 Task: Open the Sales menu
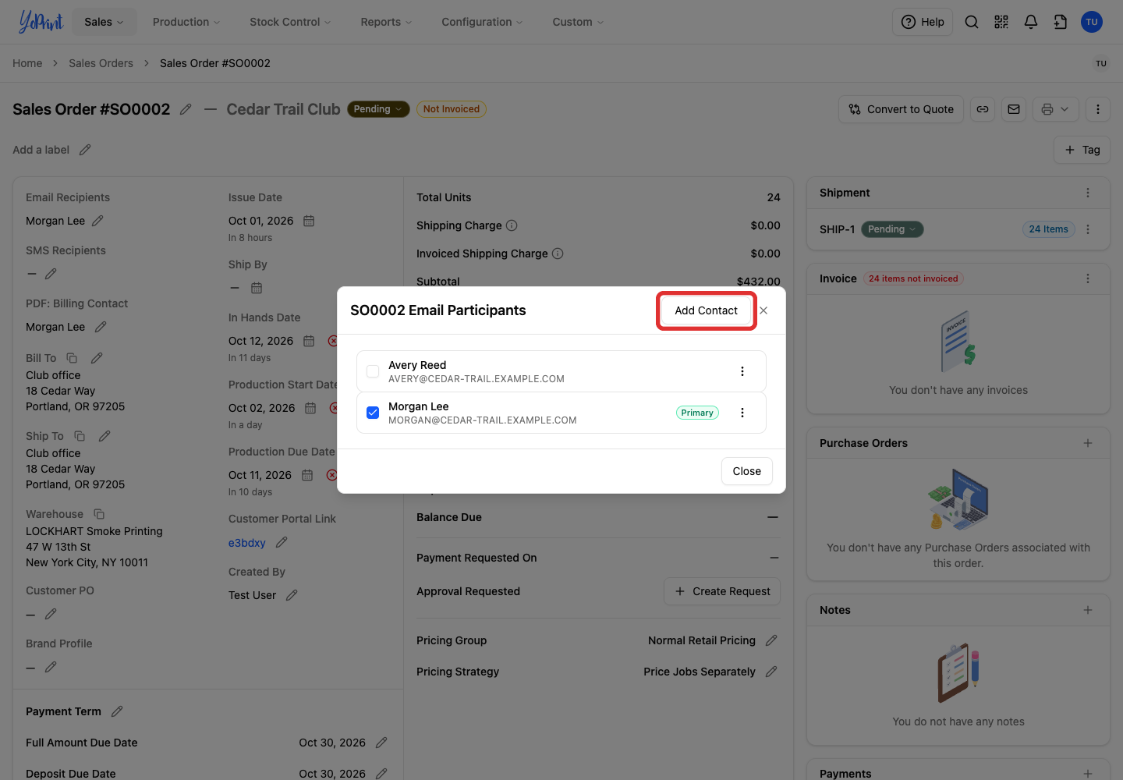pyautogui.click(x=104, y=22)
